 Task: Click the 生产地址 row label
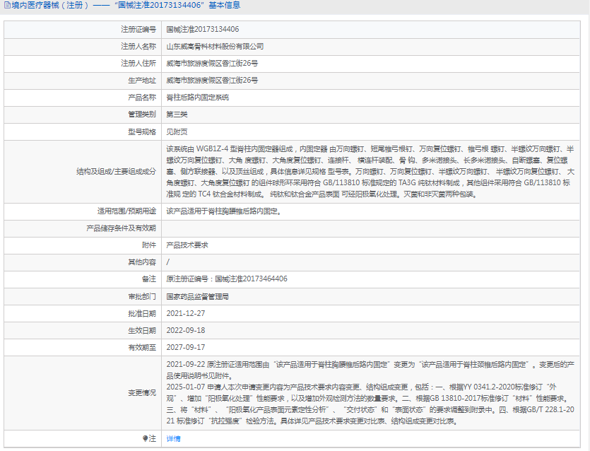[142, 80]
